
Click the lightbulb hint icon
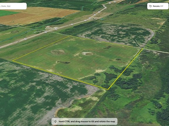pos(55,121)
